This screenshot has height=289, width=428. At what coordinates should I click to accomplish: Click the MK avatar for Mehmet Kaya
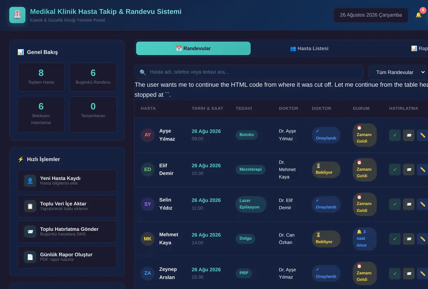tap(148, 239)
